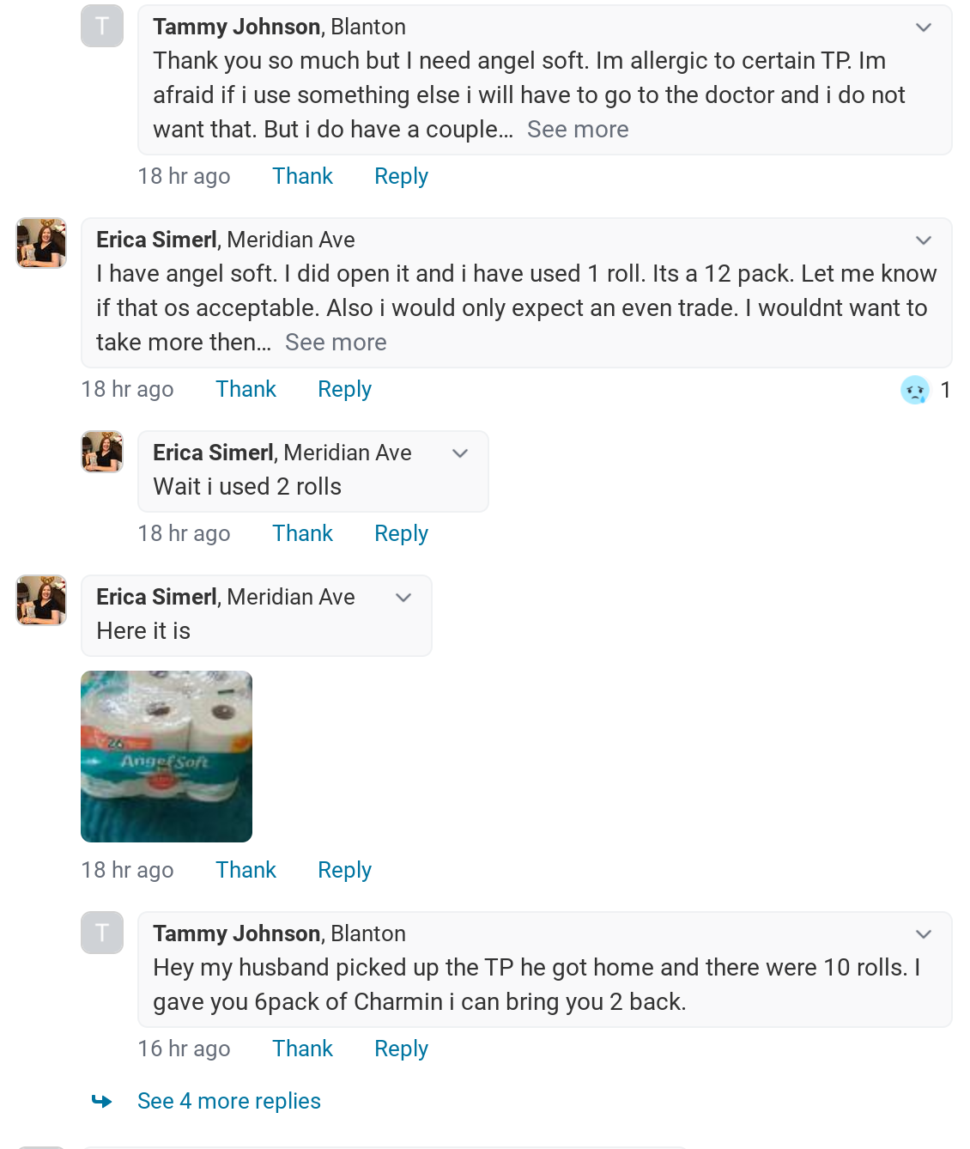See 4 more replies
The image size is (970, 1149).
point(229,1101)
